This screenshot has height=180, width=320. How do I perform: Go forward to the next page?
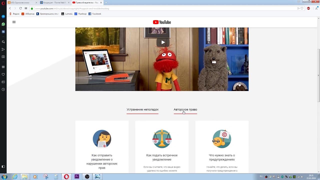click(x=15, y=8)
